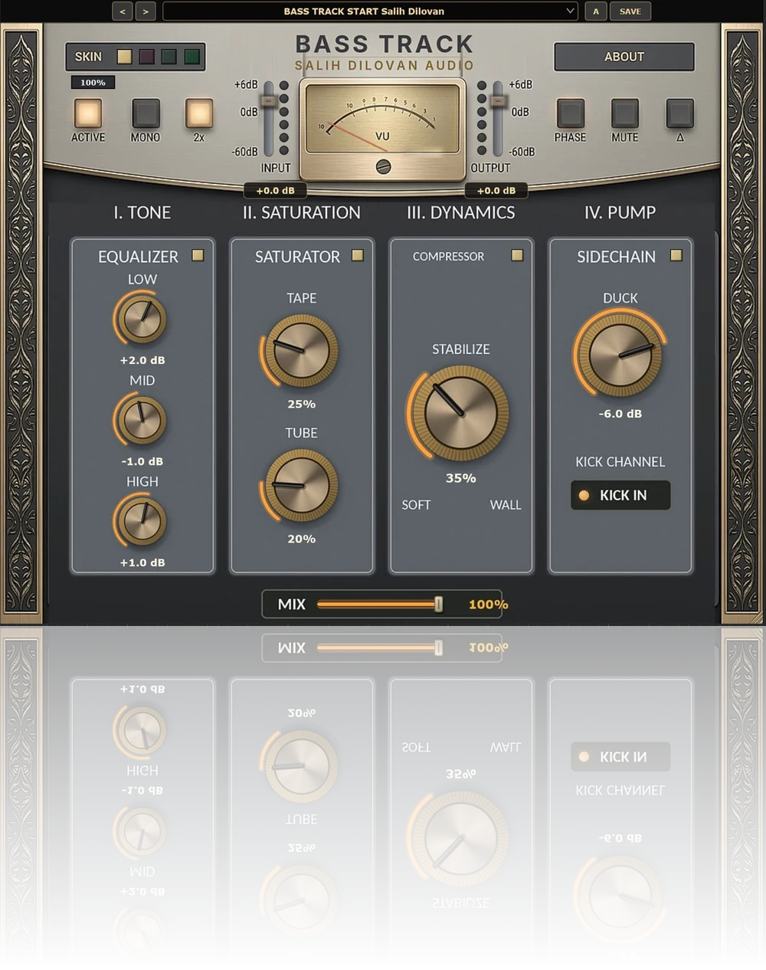Click the TAPE saturation knob
The width and height of the screenshot is (766, 970).
[x=301, y=350]
